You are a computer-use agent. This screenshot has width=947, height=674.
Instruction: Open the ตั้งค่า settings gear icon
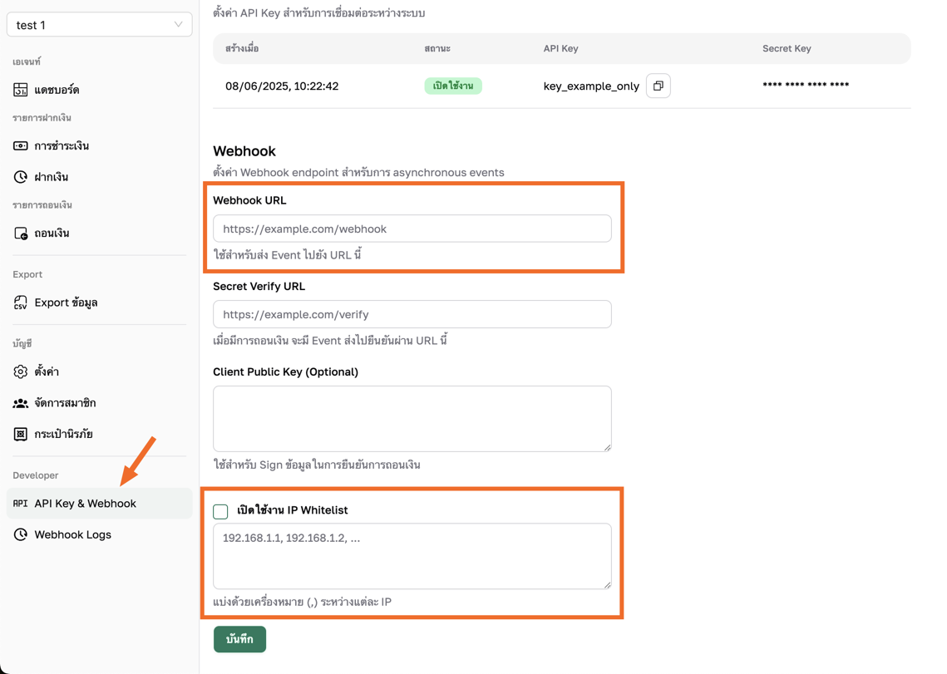tap(21, 371)
